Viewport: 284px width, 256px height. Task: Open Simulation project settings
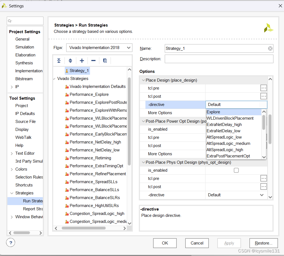click(x=25, y=47)
